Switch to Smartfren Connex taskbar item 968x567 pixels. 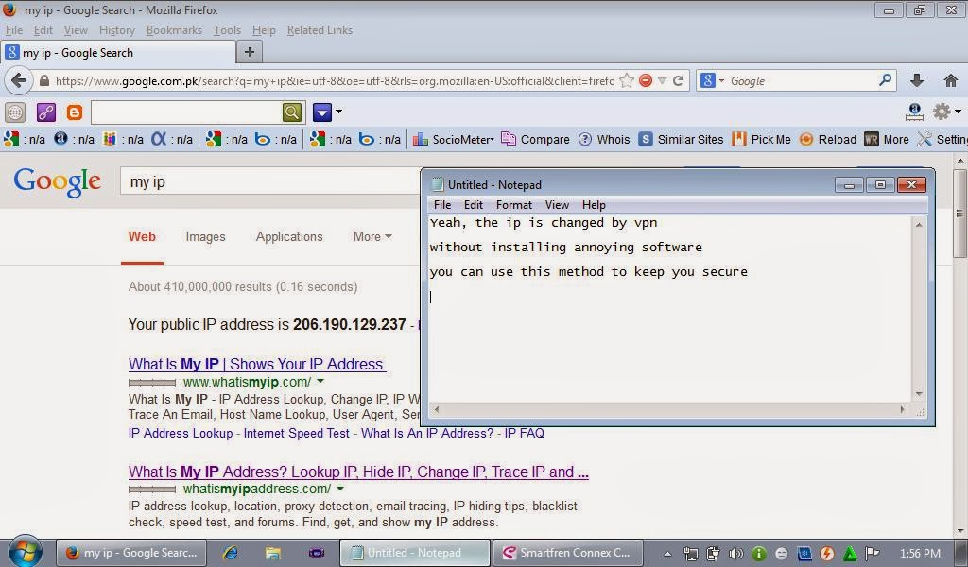click(567, 553)
